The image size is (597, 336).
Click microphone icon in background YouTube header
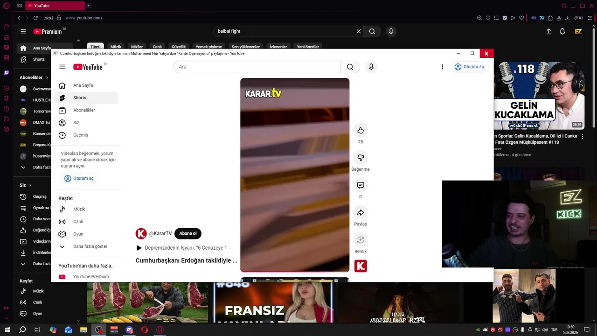tap(391, 31)
